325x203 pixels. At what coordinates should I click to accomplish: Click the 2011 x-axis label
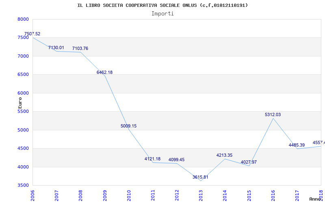pyautogui.click(x=153, y=196)
